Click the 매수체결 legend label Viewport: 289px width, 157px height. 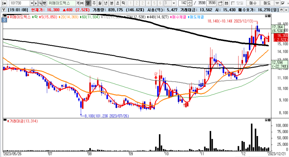tap(179, 17)
